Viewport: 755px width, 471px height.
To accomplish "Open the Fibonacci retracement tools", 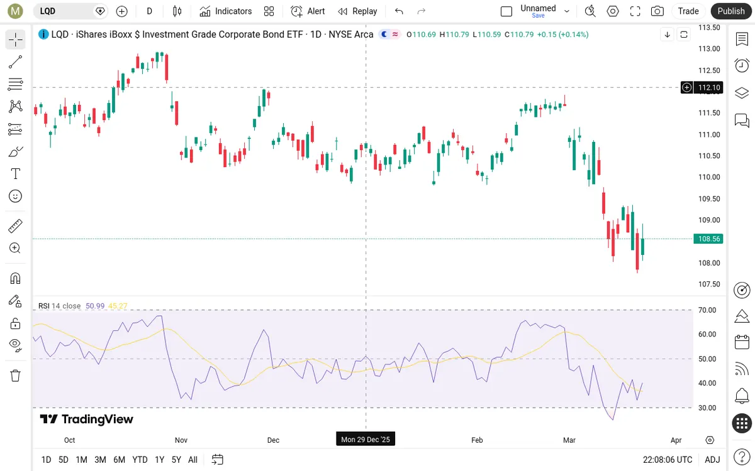I will pyautogui.click(x=16, y=84).
